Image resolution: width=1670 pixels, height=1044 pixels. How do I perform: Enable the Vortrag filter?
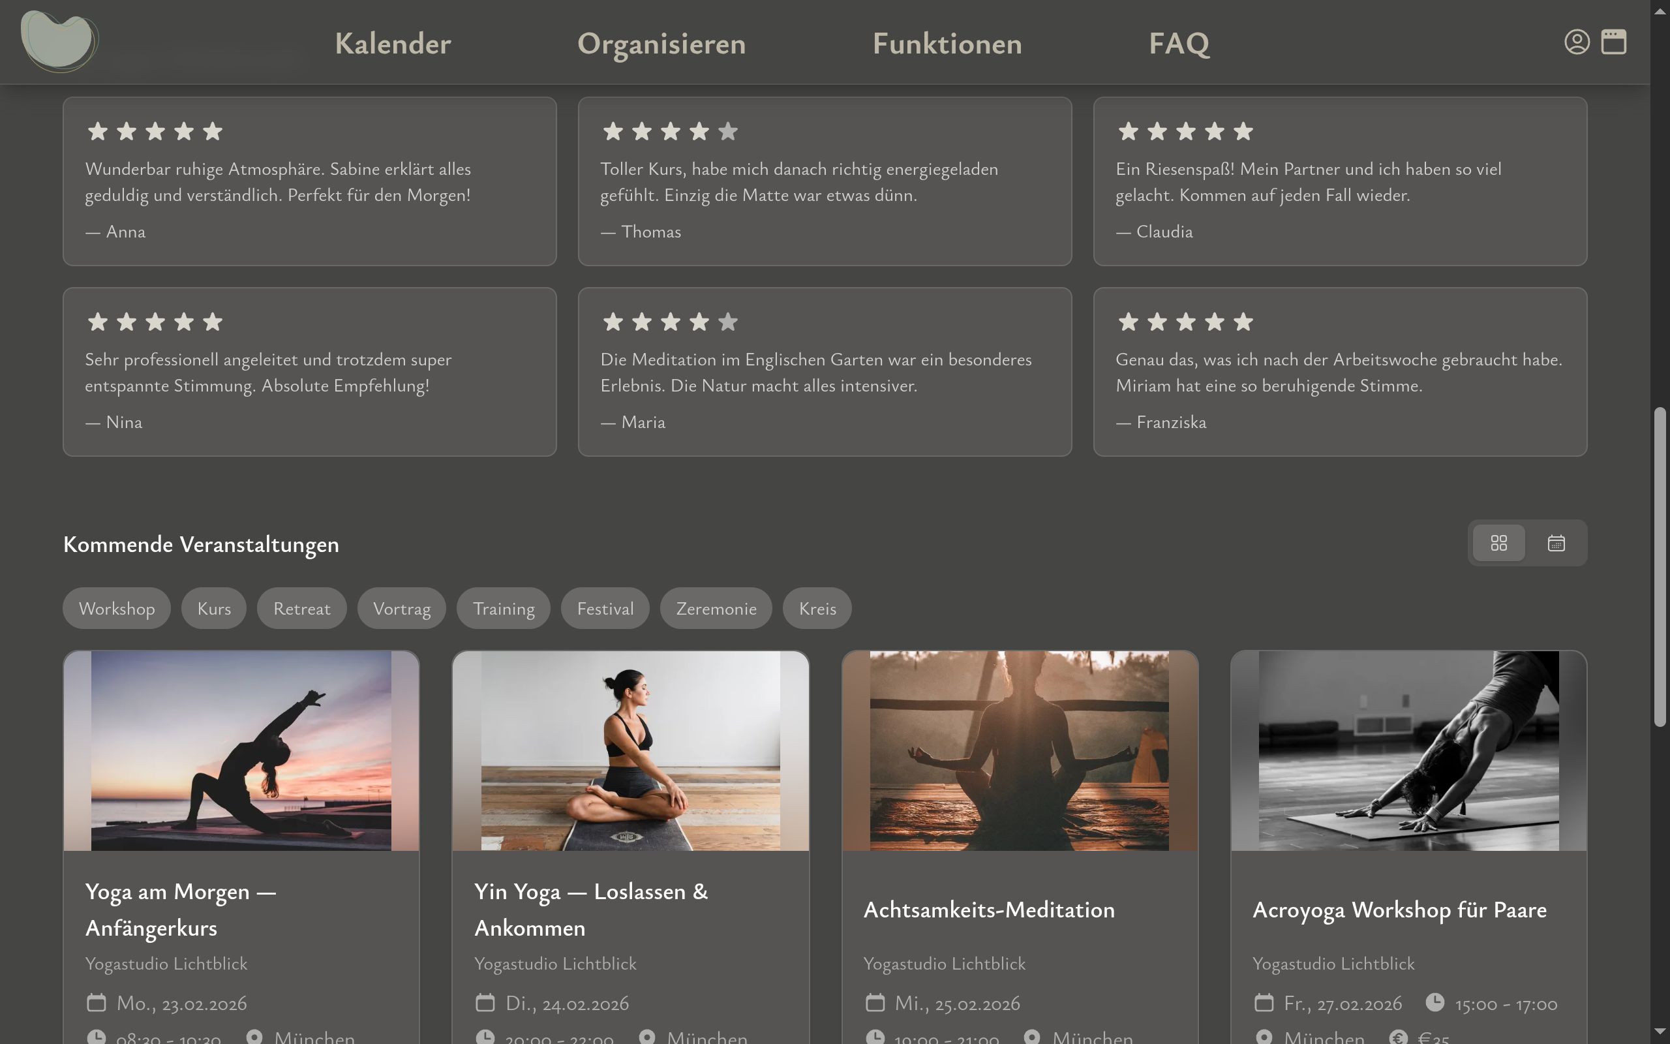pos(402,608)
